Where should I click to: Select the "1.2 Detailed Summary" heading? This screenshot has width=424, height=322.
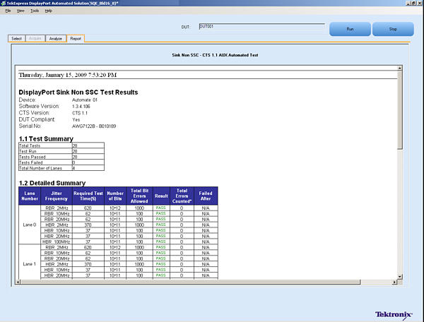[52, 183]
